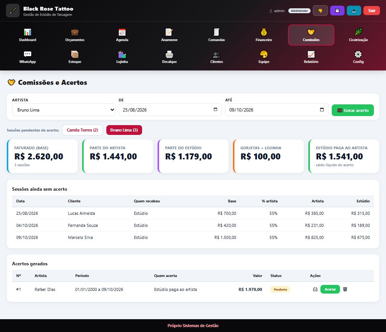Open WhatsApp chat bubble icon
The height and width of the screenshot is (332, 386).
pos(28,54)
